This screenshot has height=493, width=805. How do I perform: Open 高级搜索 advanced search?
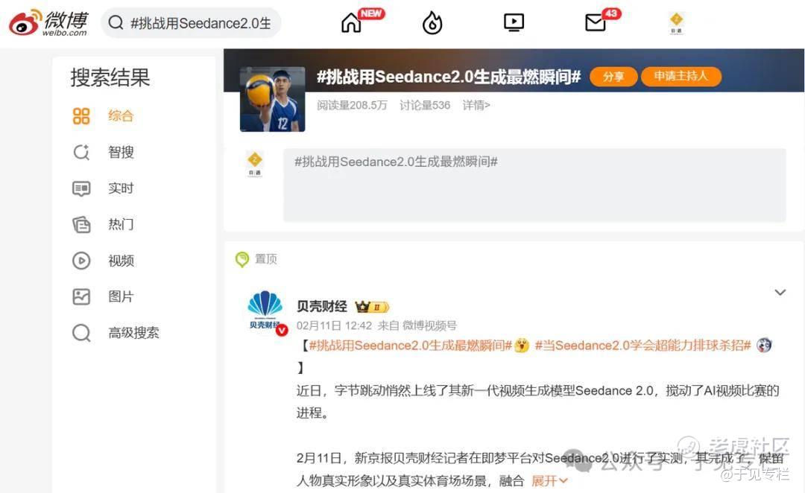click(x=133, y=332)
